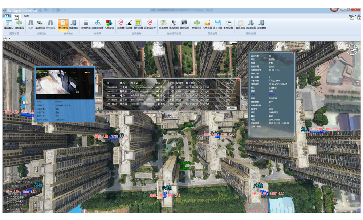Viewport: 363px width, 220px height.
Task: Open the 图层窗口 layer window tool
Action: pyautogui.click(x=9, y=24)
